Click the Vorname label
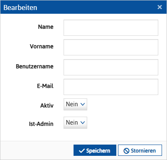The image size is (167, 160). click(42, 46)
